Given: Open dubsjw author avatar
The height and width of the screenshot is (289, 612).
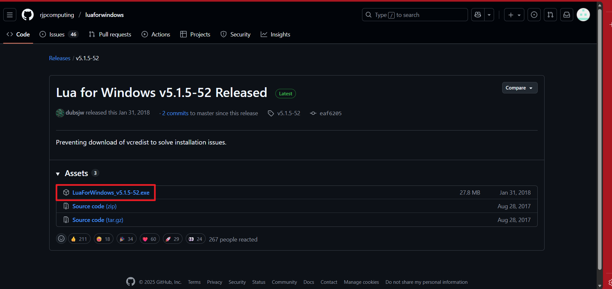Looking at the screenshot, I should pos(60,113).
